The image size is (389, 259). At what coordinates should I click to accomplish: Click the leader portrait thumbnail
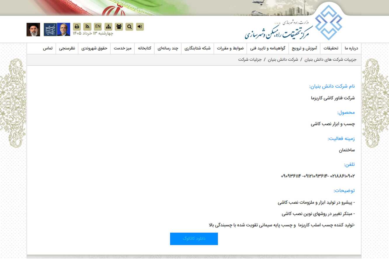point(33,29)
